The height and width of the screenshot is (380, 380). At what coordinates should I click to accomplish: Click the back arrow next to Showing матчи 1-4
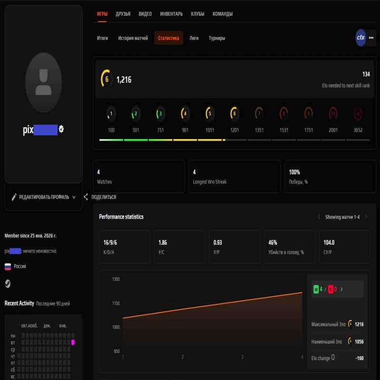(319, 216)
